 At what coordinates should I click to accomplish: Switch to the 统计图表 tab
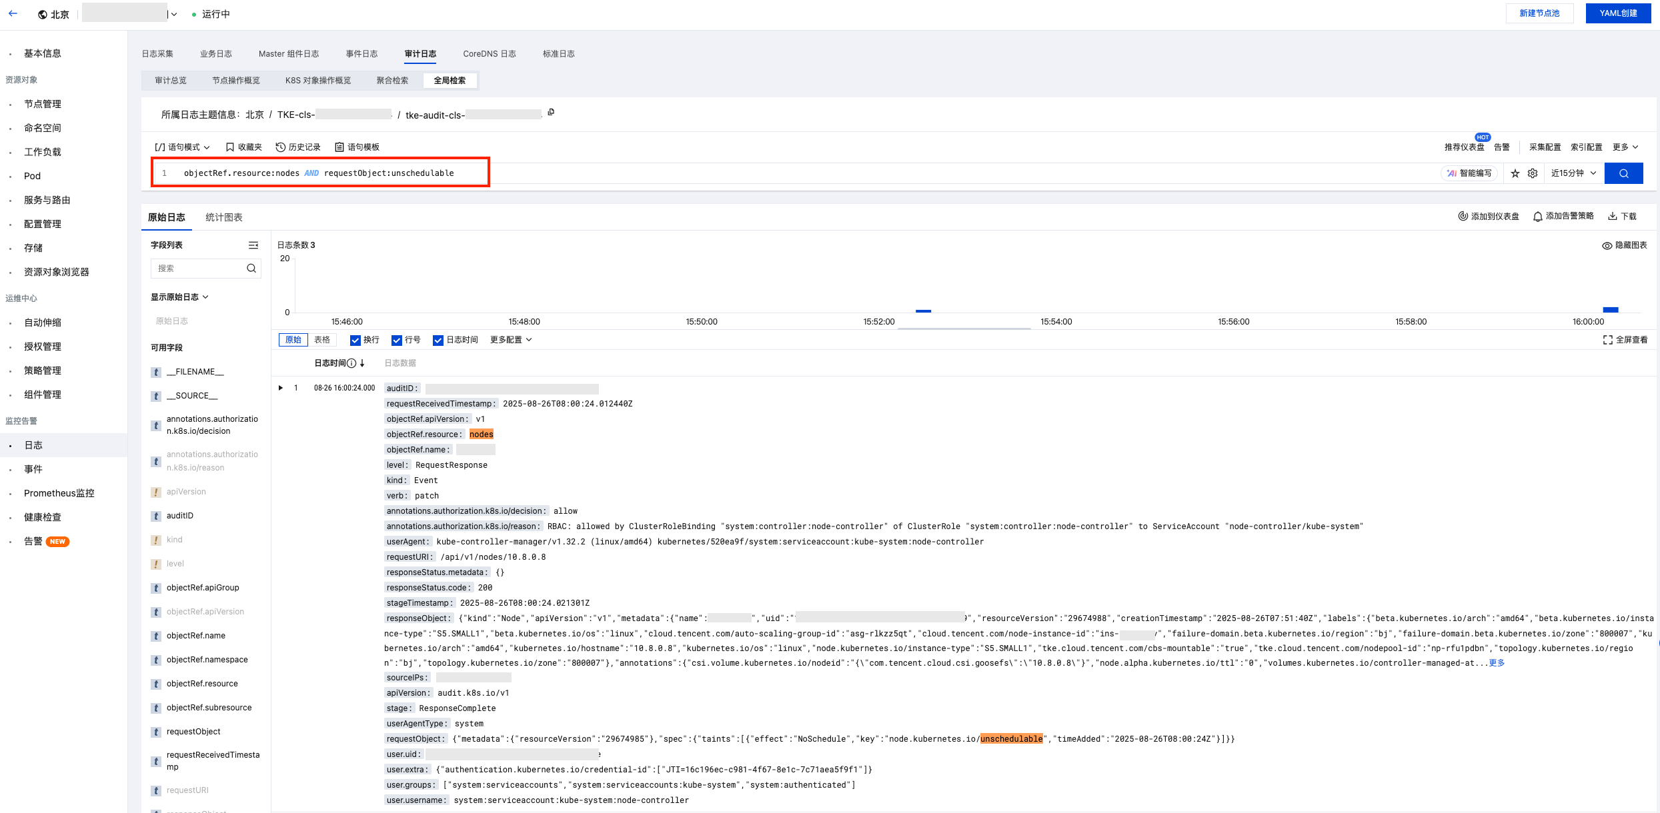(224, 217)
